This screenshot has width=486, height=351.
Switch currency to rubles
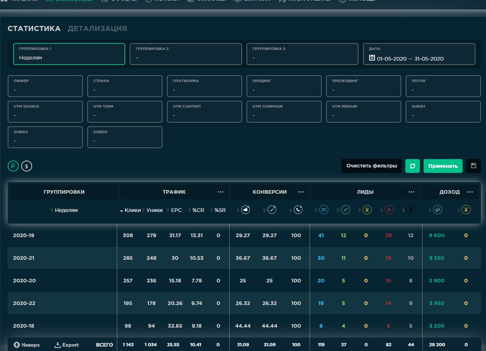point(13,166)
